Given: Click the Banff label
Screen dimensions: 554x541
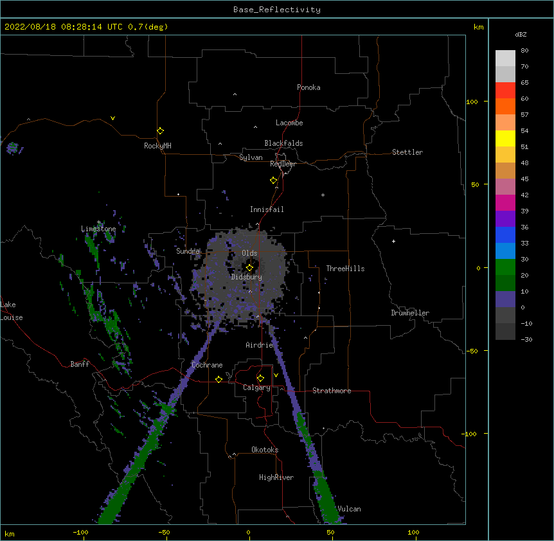Looking at the screenshot, I should [80, 364].
